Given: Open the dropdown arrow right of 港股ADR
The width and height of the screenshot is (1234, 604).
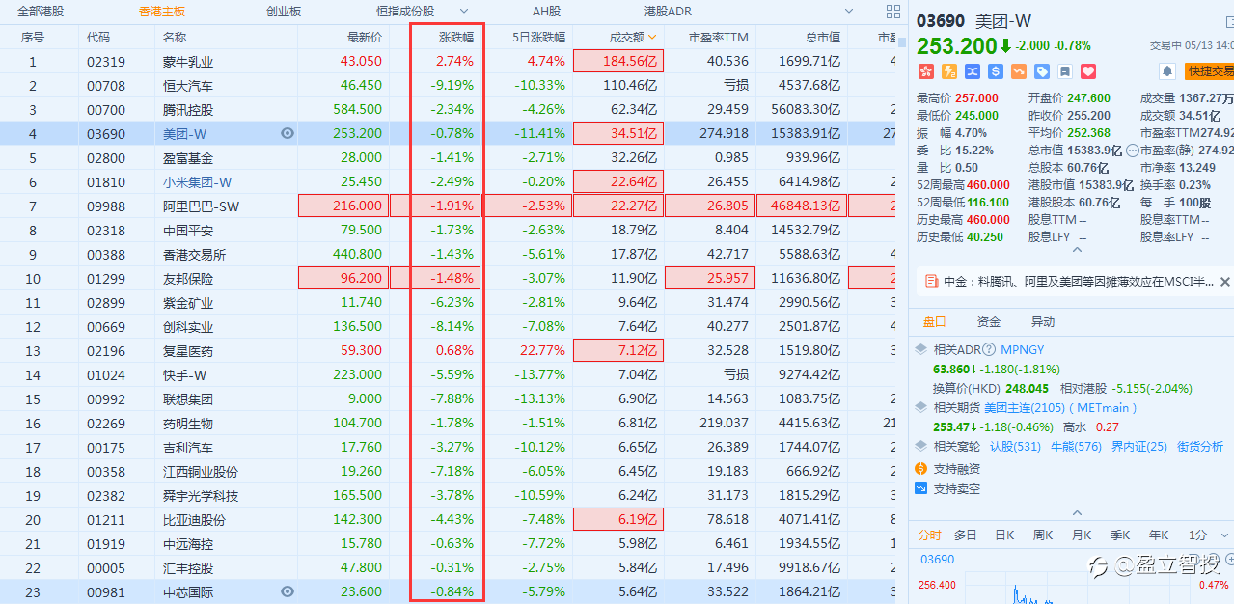Looking at the screenshot, I should tap(848, 12).
